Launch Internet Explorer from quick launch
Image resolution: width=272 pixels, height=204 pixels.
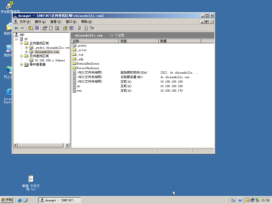pos(20,200)
